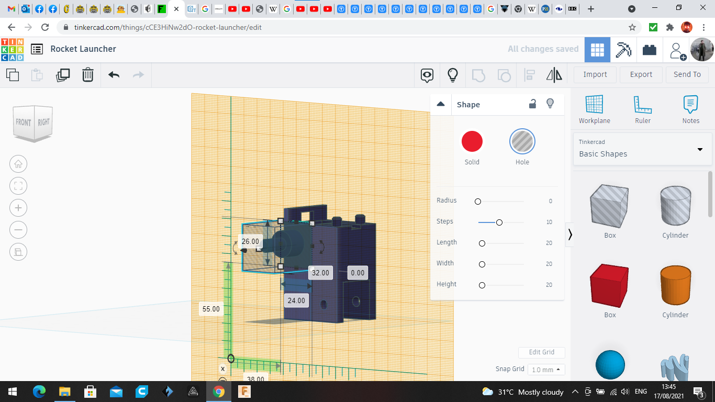Image resolution: width=715 pixels, height=402 pixels.
Task: Click the Solid red color swatch
Action: [472, 141]
